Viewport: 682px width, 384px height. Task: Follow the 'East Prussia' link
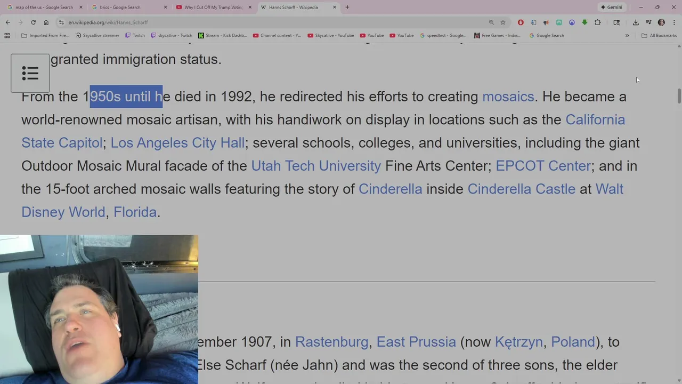tap(416, 342)
